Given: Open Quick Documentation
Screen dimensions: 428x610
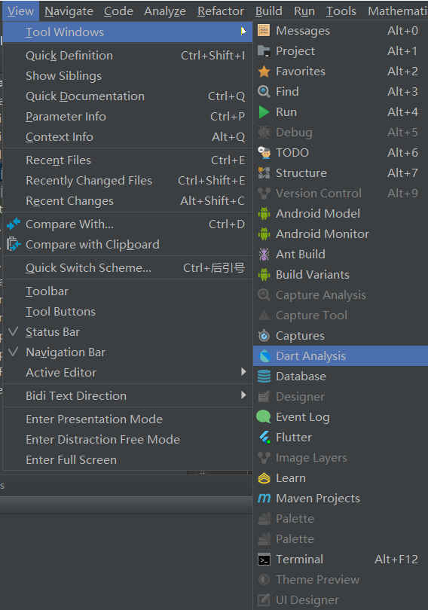Looking at the screenshot, I should [127, 96].
